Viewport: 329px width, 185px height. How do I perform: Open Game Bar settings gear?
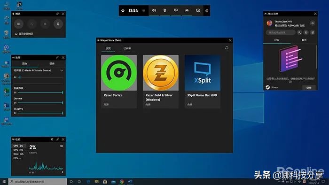(x=207, y=10)
